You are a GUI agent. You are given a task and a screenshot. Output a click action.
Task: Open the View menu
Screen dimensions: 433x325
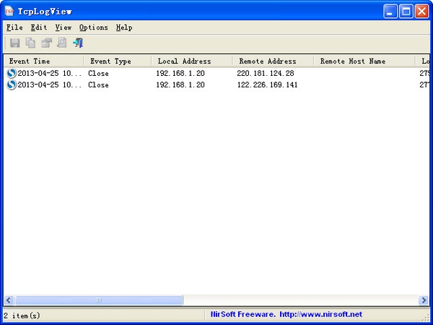(x=64, y=27)
